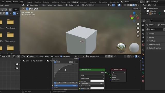Open the Texture checker properties tab
This screenshot has width=165, height=93.
pyautogui.click(x=143, y=81)
